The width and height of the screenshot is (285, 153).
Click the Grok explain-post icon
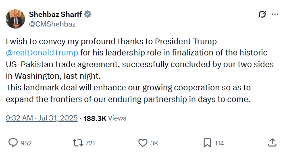262,14
